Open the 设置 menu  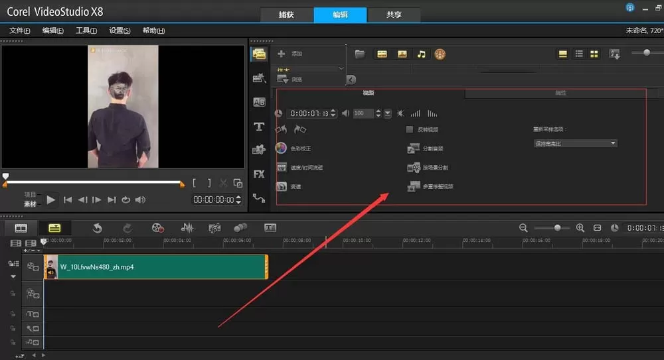[120, 30]
